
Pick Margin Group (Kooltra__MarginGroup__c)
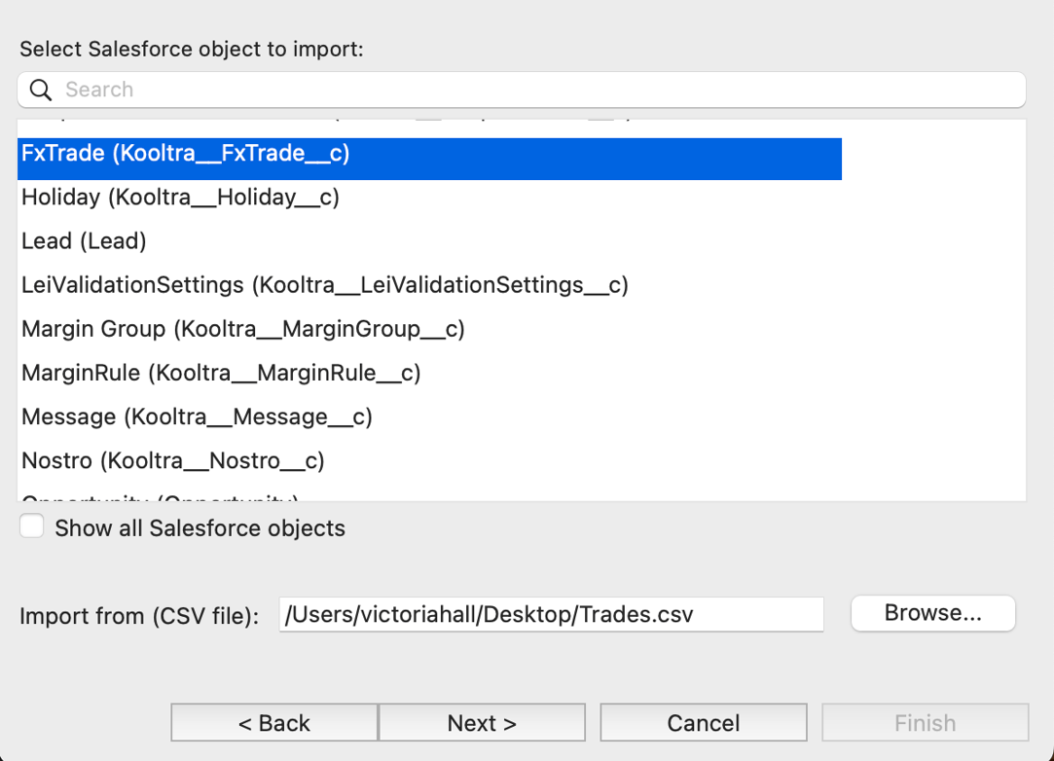tap(429, 329)
